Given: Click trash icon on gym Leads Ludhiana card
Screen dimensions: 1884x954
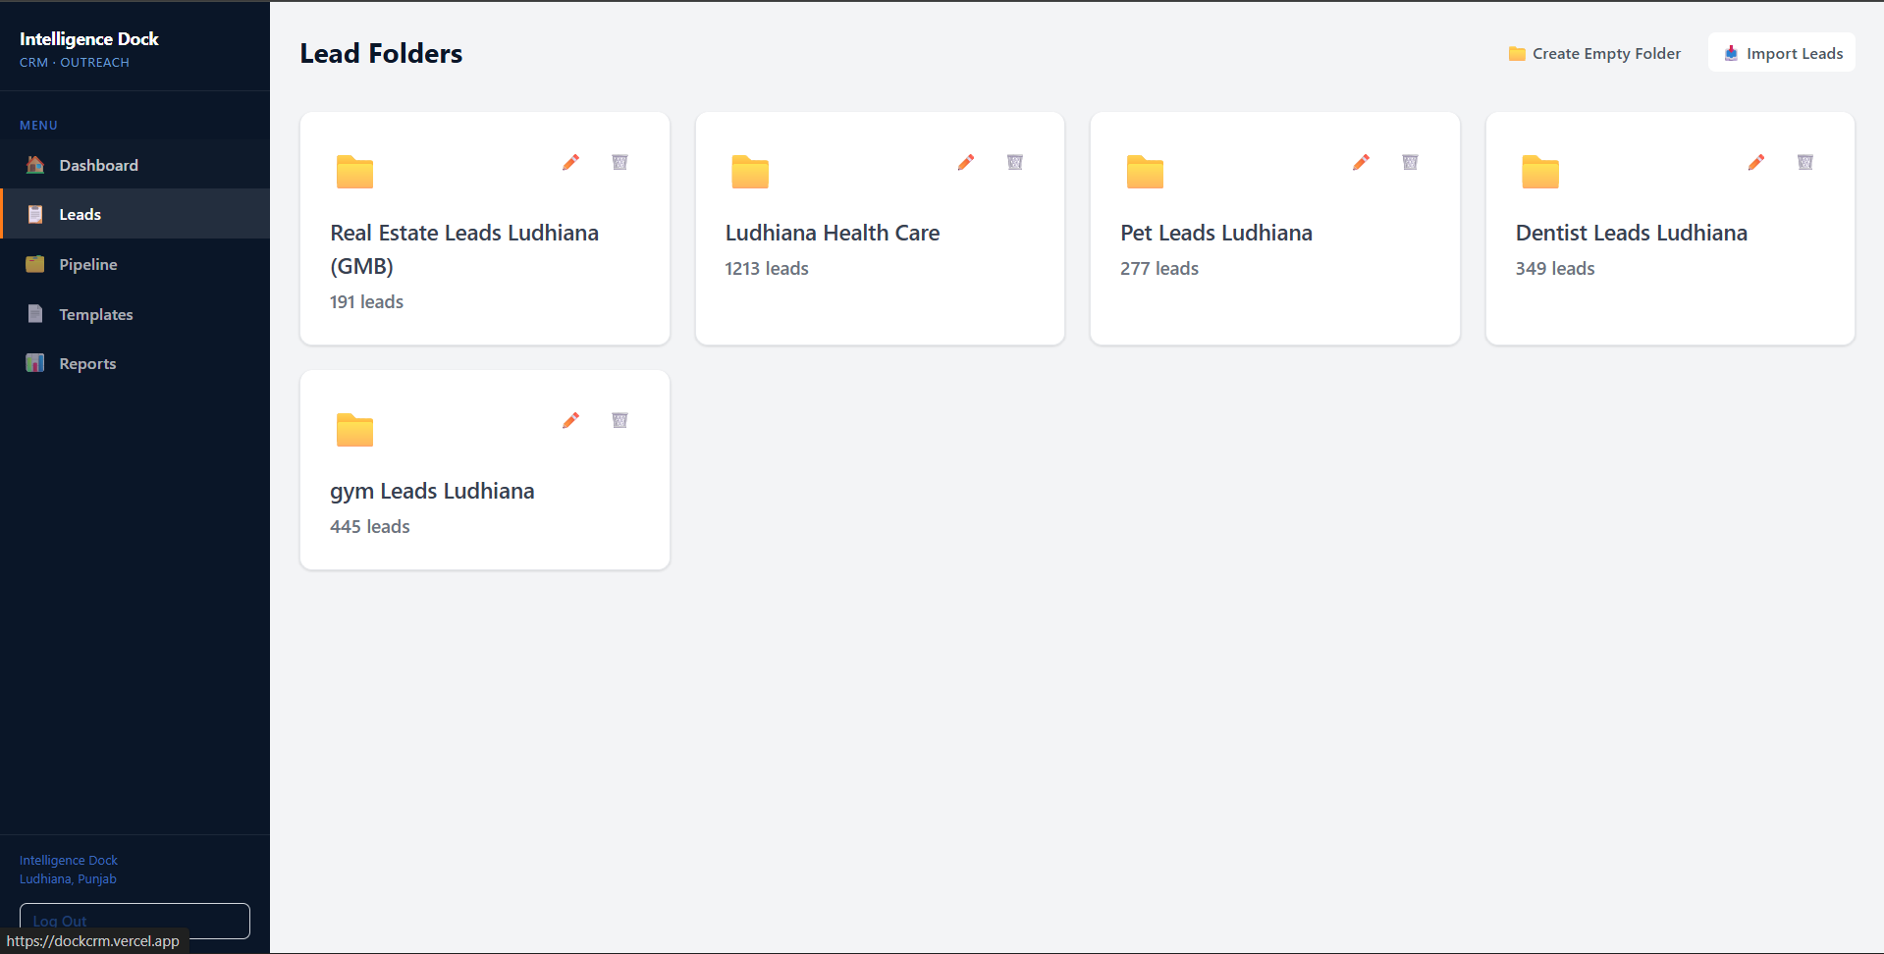Looking at the screenshot, I should coord(619,420).
